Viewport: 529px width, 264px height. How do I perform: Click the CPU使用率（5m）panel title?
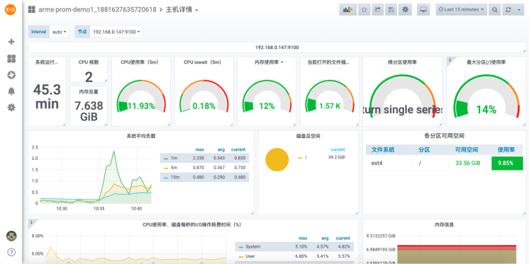[140, 62]
